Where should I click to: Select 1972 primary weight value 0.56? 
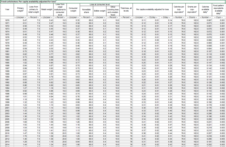[20, 26]
